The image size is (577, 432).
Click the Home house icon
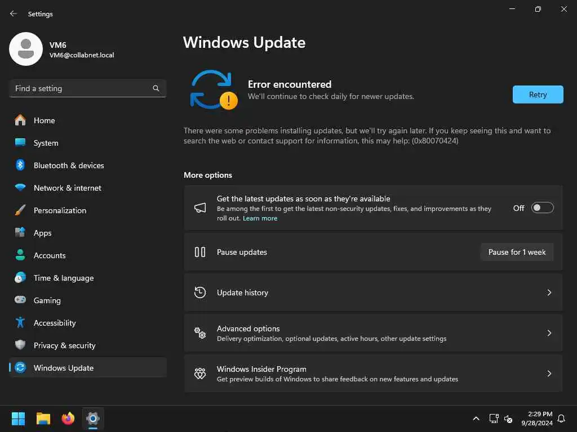tap(20, 120)
